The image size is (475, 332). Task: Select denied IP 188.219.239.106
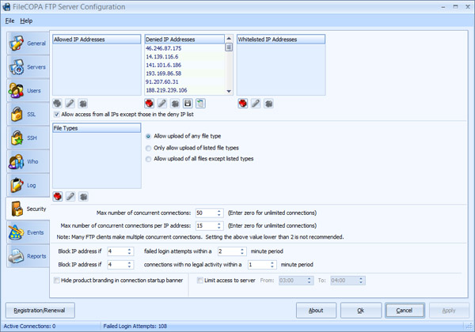(185, 90)
